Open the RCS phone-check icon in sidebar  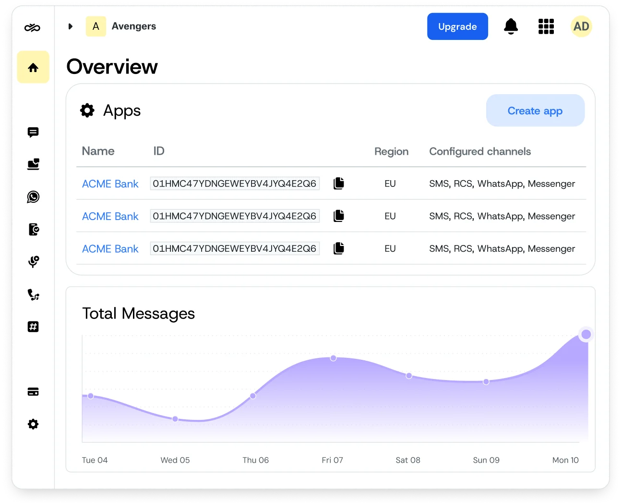coord(33,229)
